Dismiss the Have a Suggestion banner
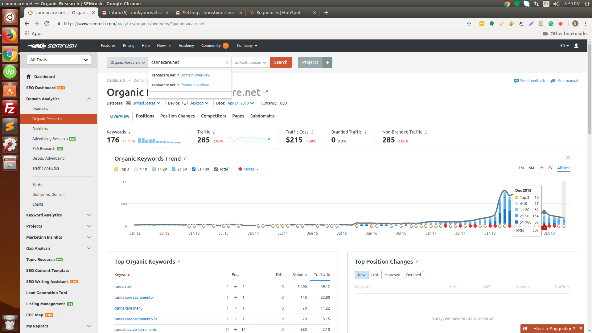Screen dimensions: 592x333 [x=581, y=328]
